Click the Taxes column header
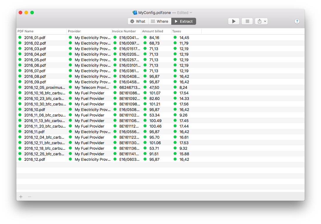The image size is (321, 224). (x=186, y=31)
